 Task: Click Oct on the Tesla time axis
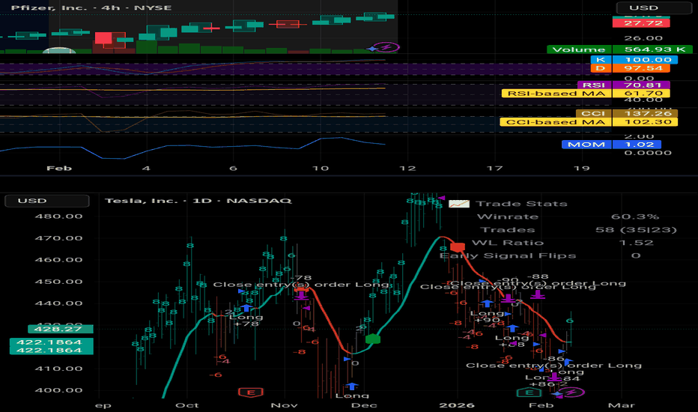pos(187,405)
